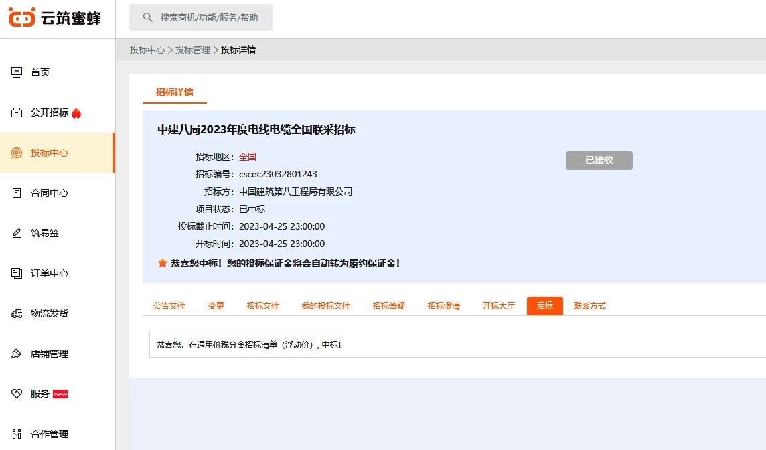
Task: Click the 恭喜您中标 guarantee notice text
Action: [285, 263]
